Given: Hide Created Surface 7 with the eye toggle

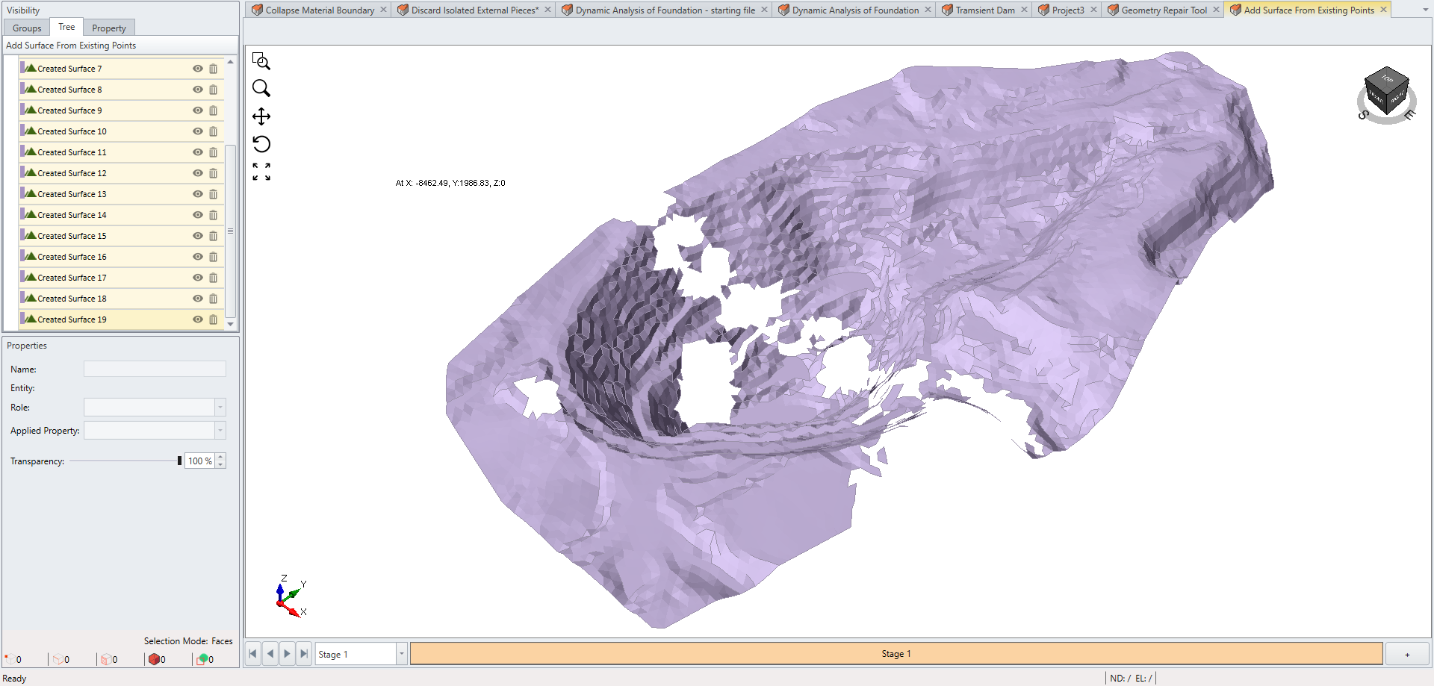Looking at the screenshot, I should 197,68.
